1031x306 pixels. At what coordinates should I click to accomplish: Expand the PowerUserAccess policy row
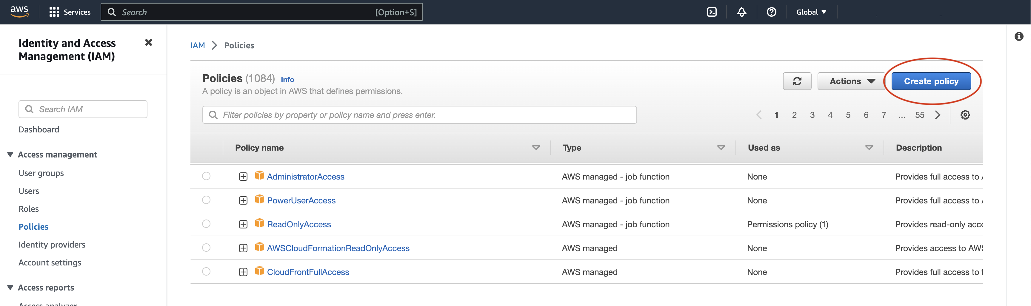point(243,200)
